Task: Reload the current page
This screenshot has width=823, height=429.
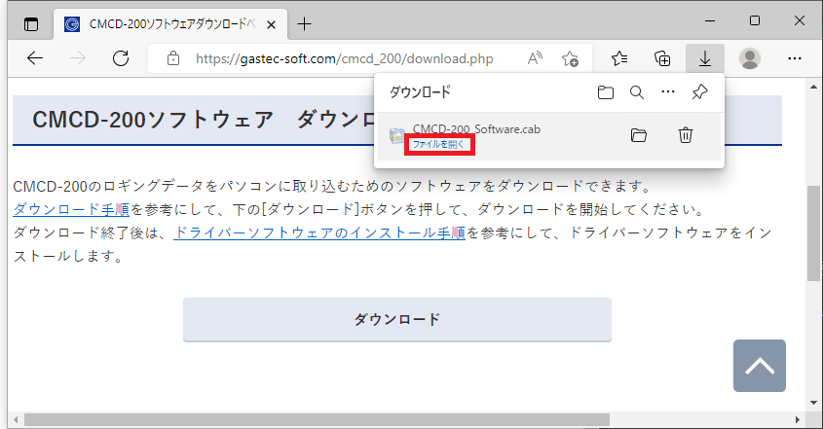Action: tap(121, 58)
